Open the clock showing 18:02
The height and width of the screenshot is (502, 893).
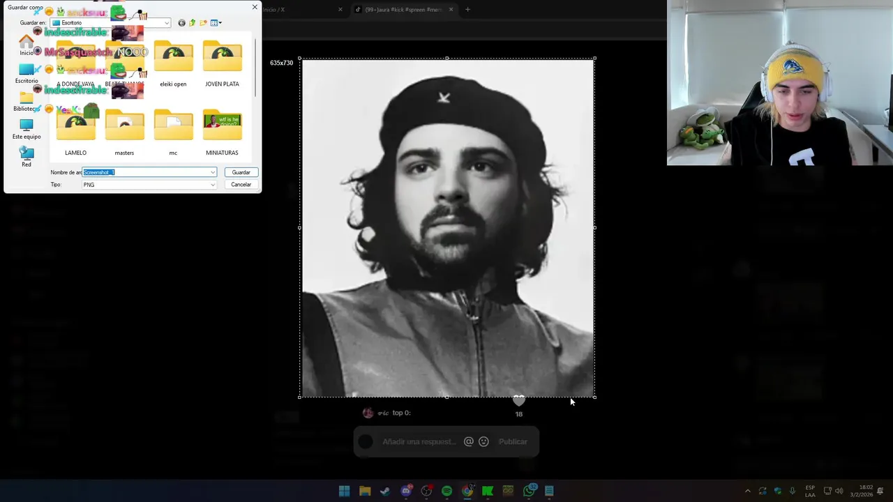tap(862, 491)
